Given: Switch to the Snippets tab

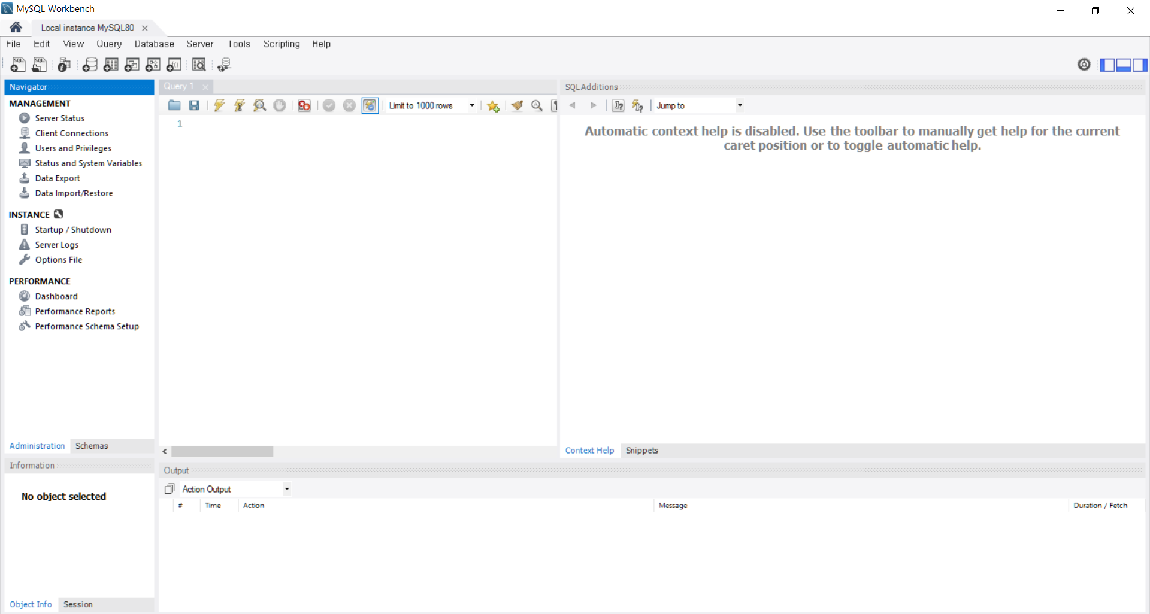Looking at the screenshot, I should tap(642, 451).
